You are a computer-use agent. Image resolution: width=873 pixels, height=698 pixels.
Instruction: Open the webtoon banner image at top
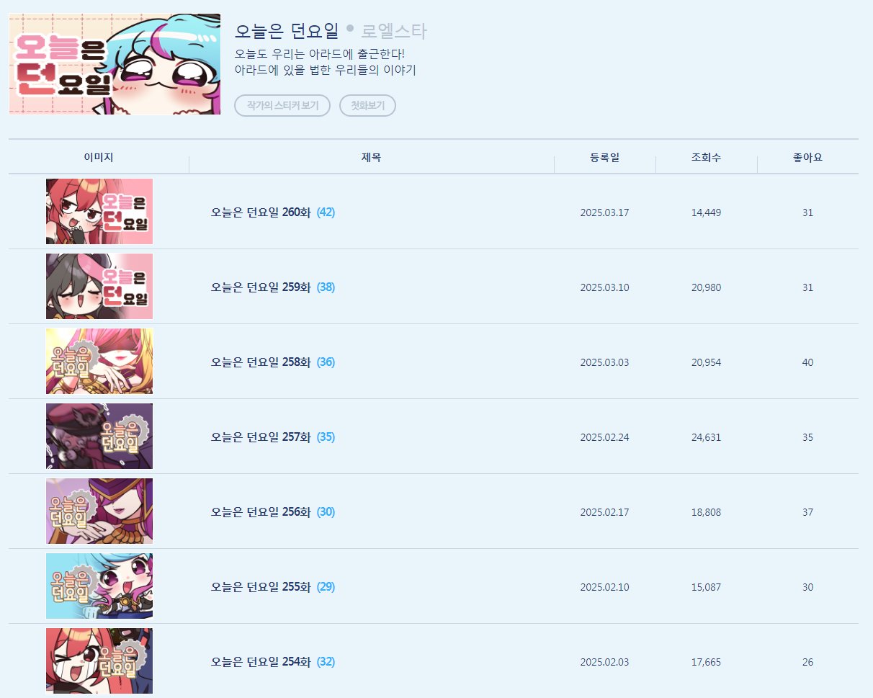tap(115, 64)
